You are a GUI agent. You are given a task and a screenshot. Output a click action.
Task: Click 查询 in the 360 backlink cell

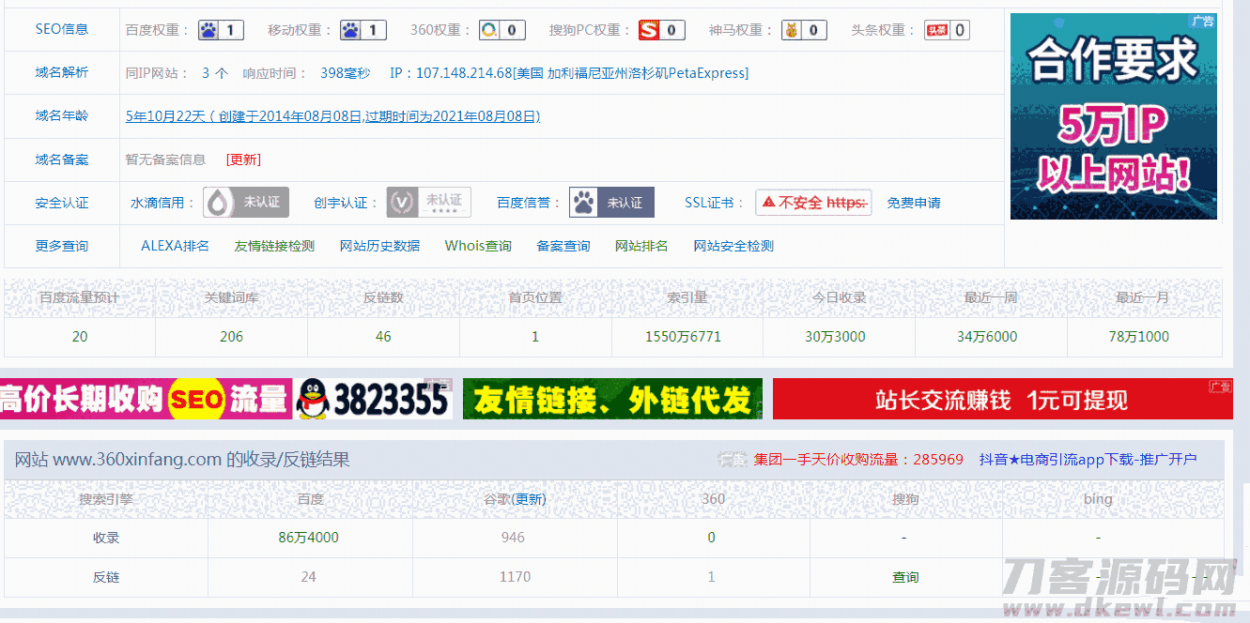pos(904,577)
